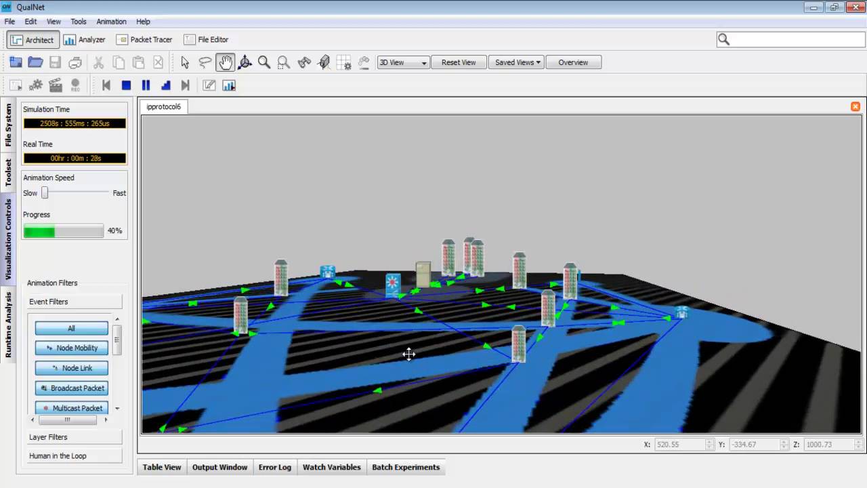Click the step-forward staircase button

[165, 85]
